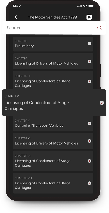Tap Chapter V arrow icon

(x=89, y=123)
